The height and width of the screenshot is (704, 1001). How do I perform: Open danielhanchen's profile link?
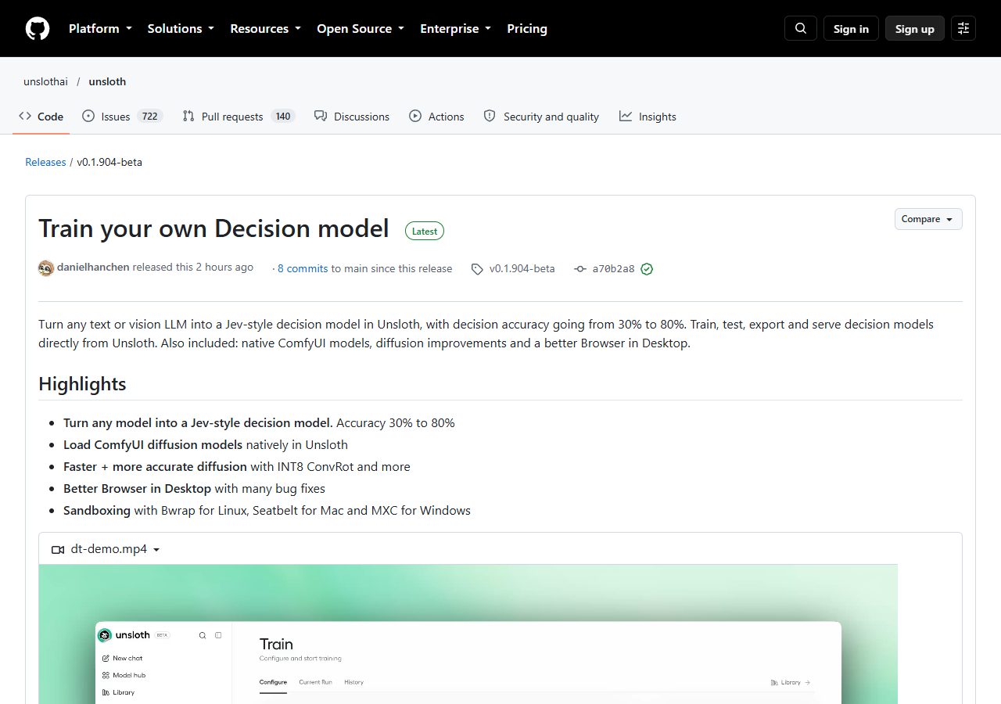pos(94,268)
